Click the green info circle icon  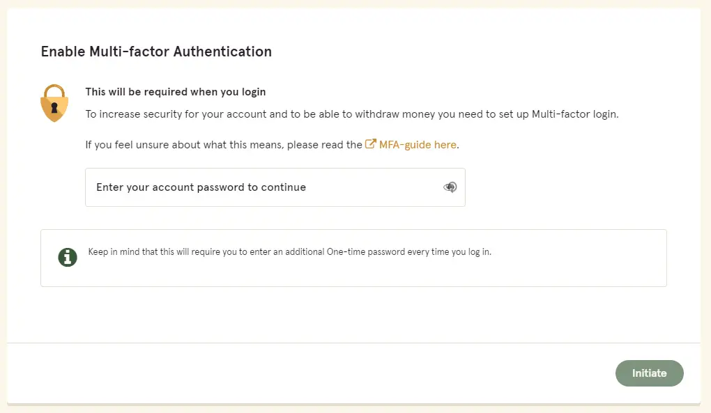tap(68, 257)
